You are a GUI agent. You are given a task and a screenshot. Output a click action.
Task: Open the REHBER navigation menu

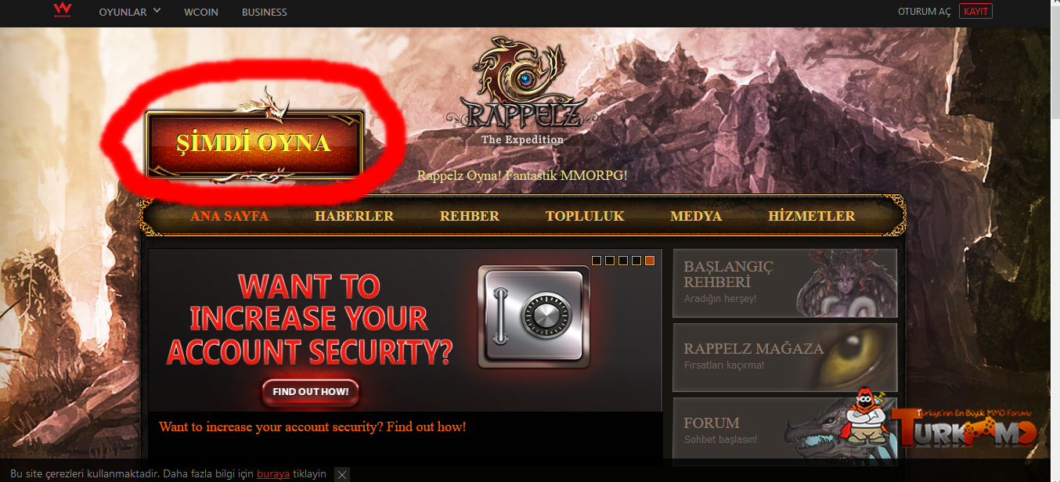coord(470,216)
